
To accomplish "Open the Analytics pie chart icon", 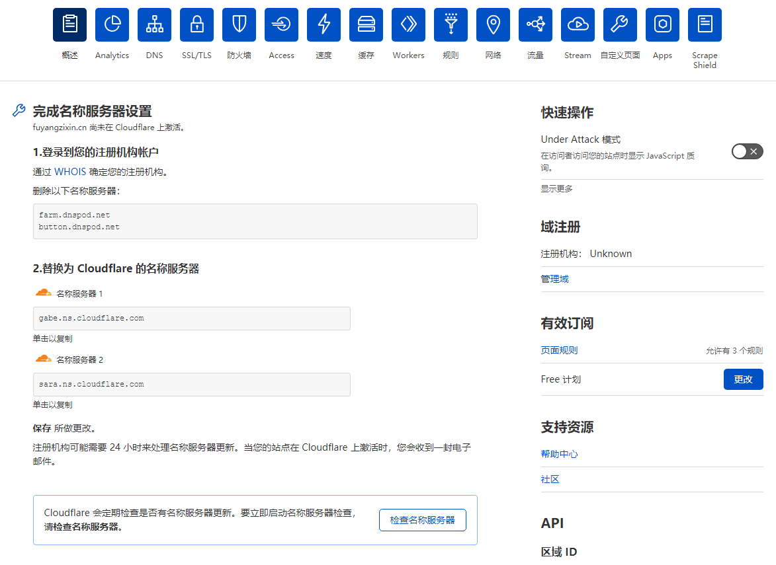I will [x=112, y=24].
